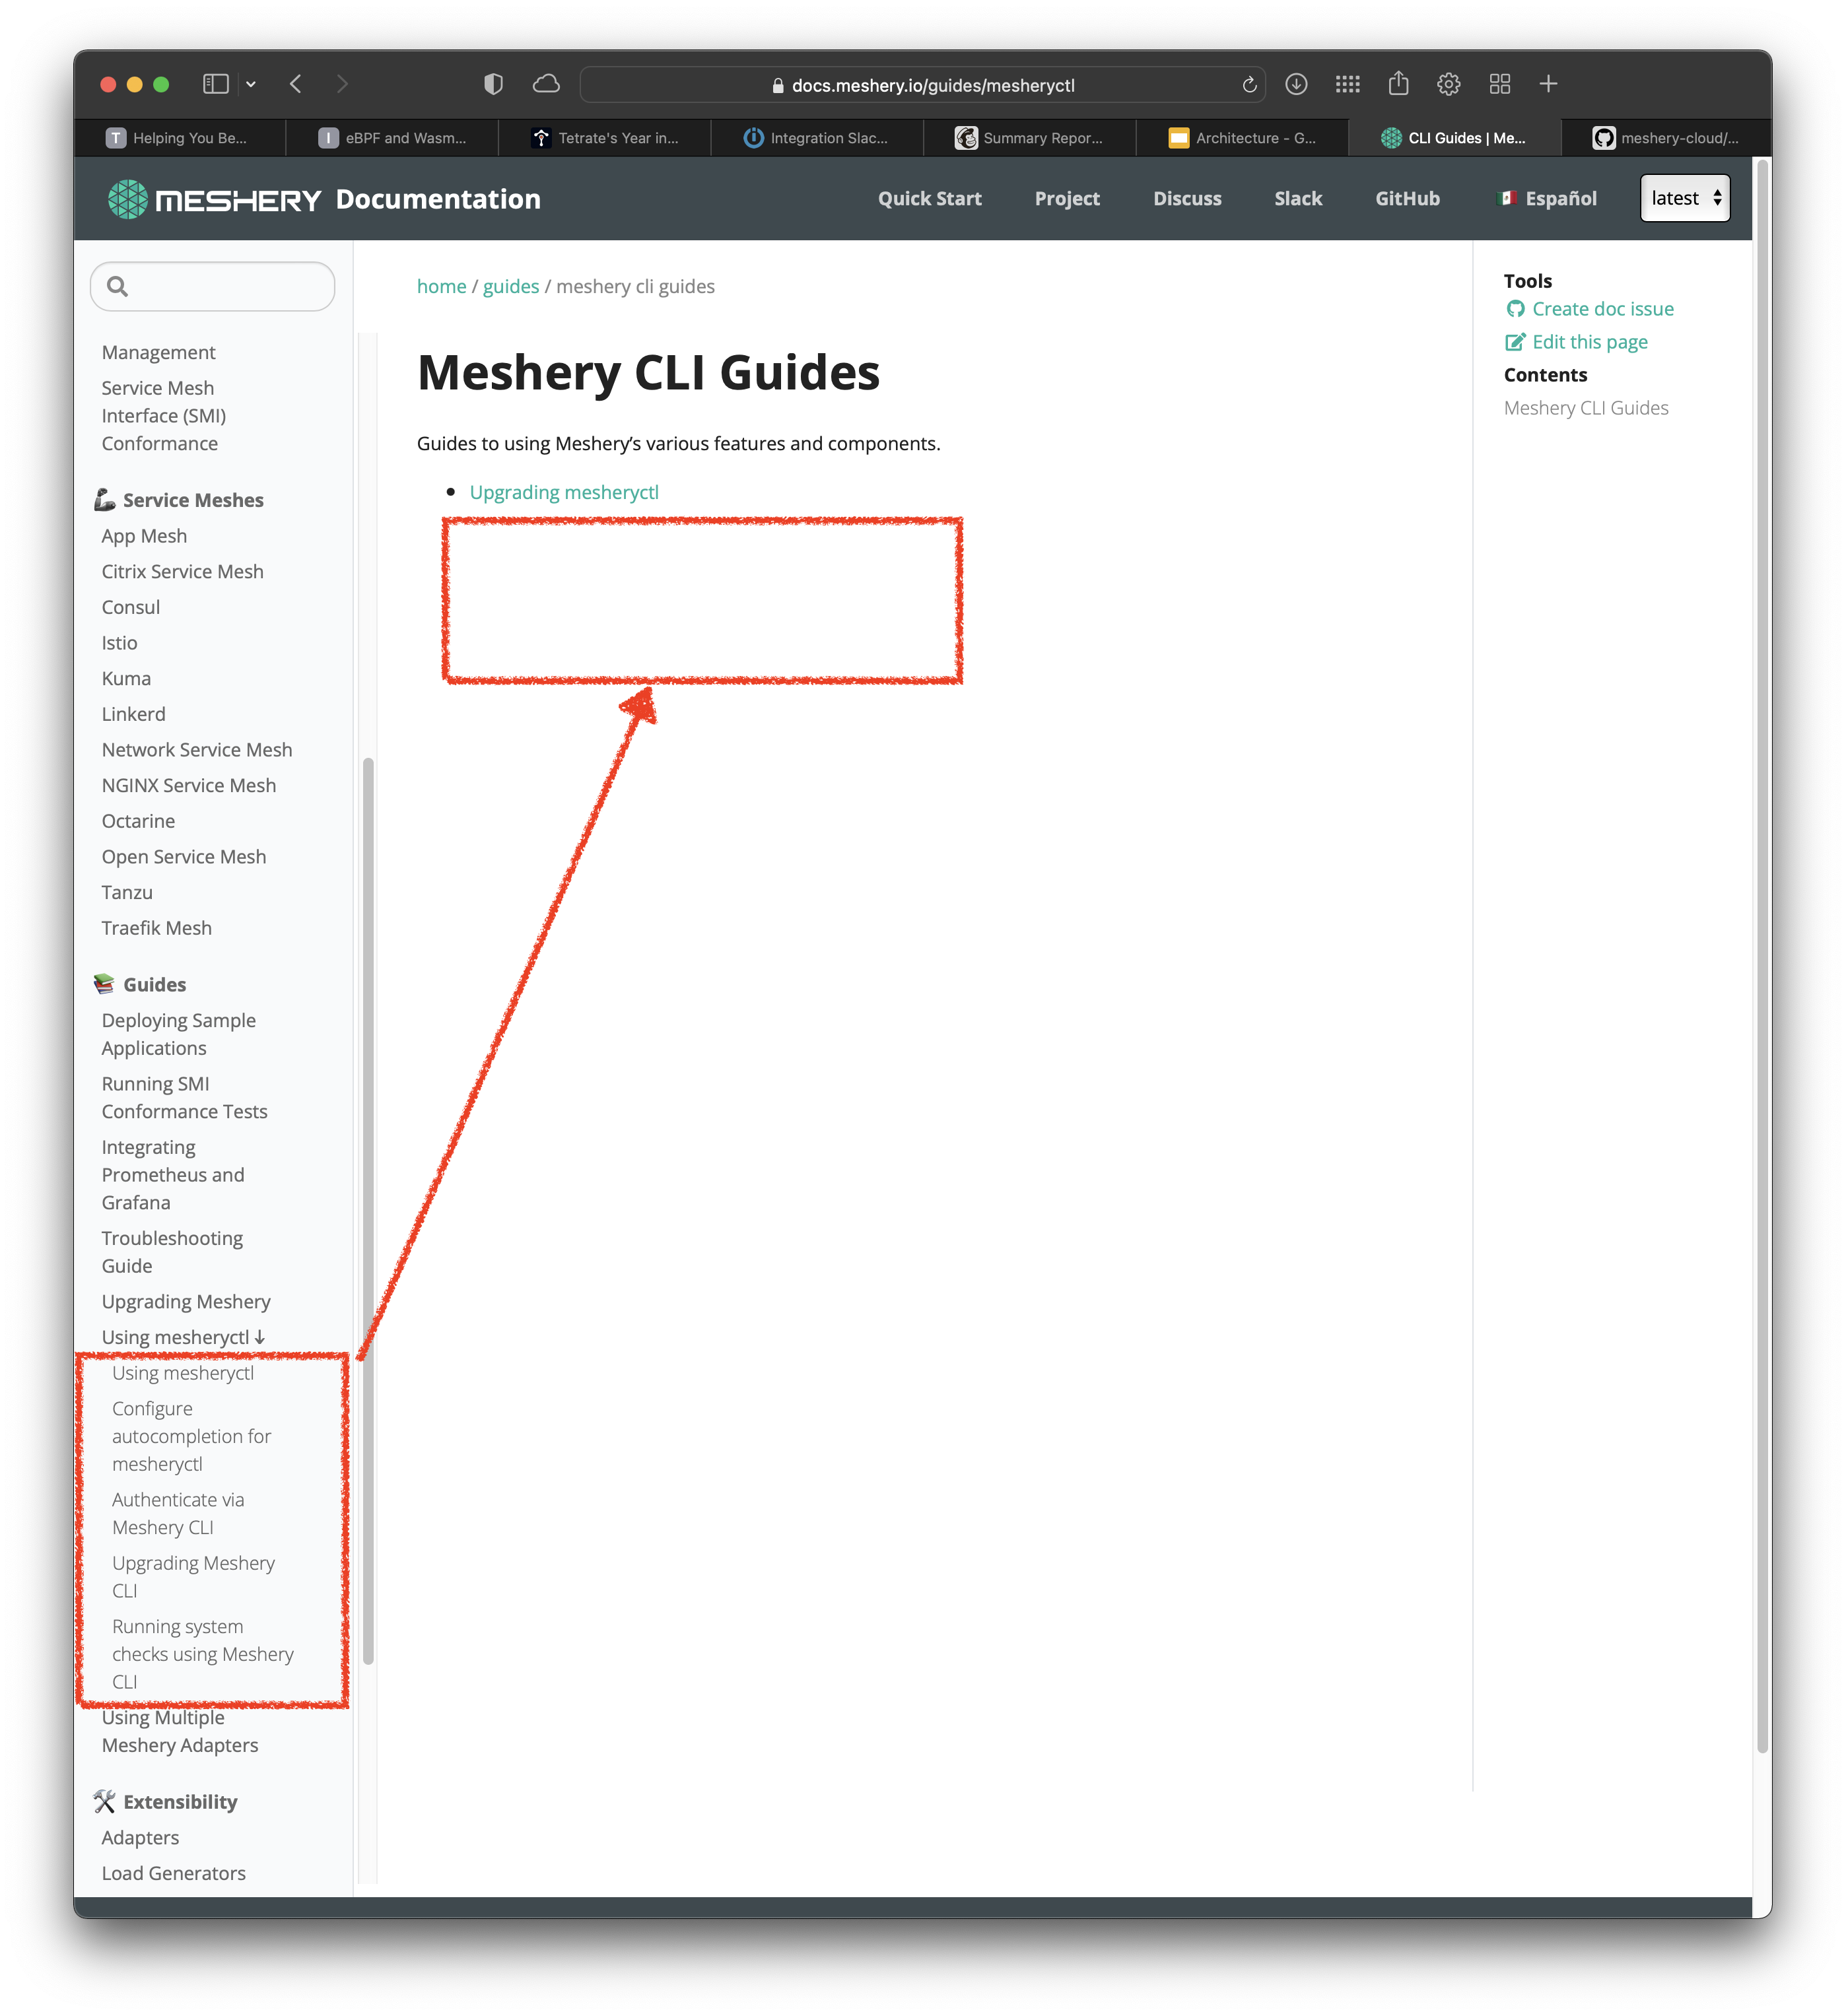
Task: Click the sidebar search icon
Action: point(119,287)
